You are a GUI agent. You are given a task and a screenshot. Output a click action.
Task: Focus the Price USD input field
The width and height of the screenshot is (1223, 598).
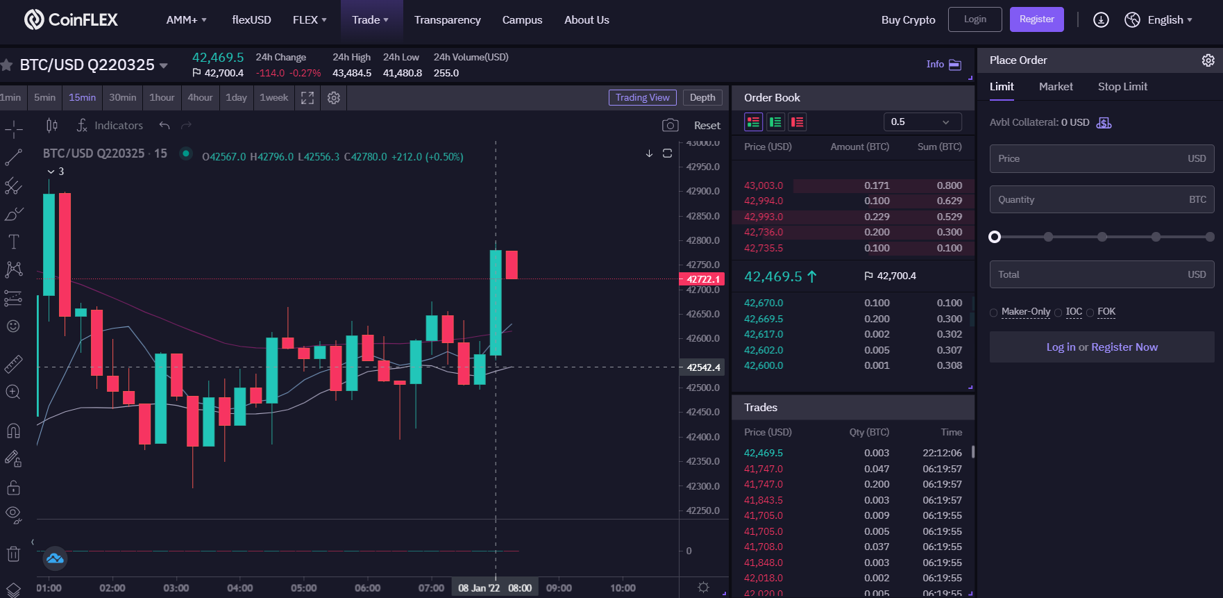(1102, 158)
